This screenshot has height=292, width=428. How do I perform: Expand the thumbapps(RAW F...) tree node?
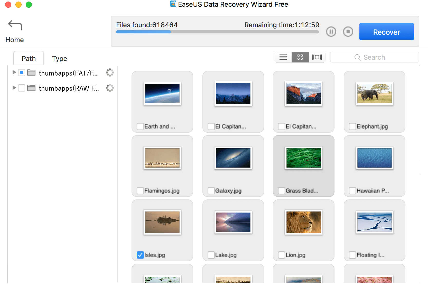[14, 88]
